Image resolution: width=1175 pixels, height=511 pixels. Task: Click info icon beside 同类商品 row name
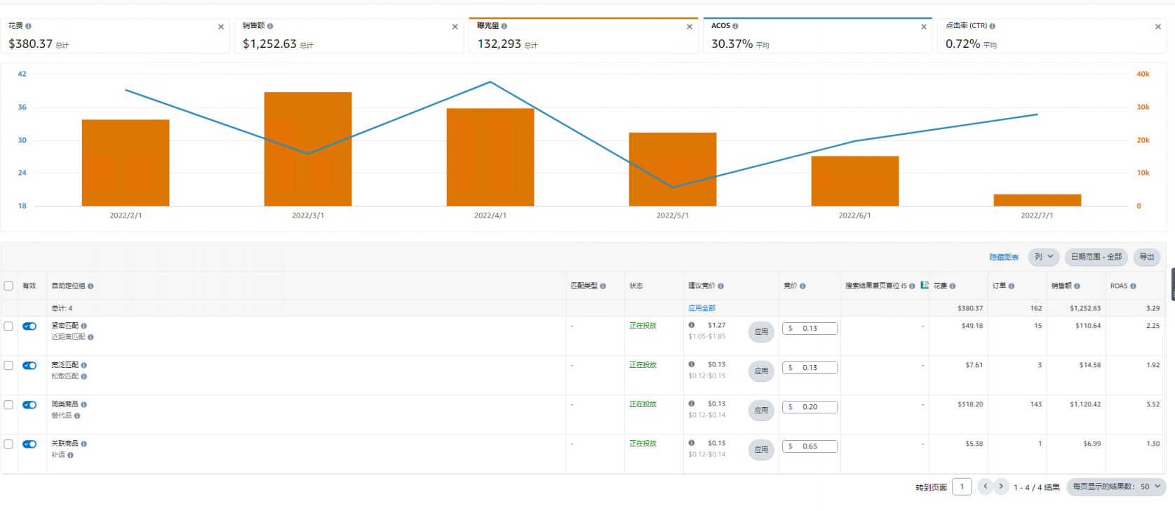[x=83, y=404]
